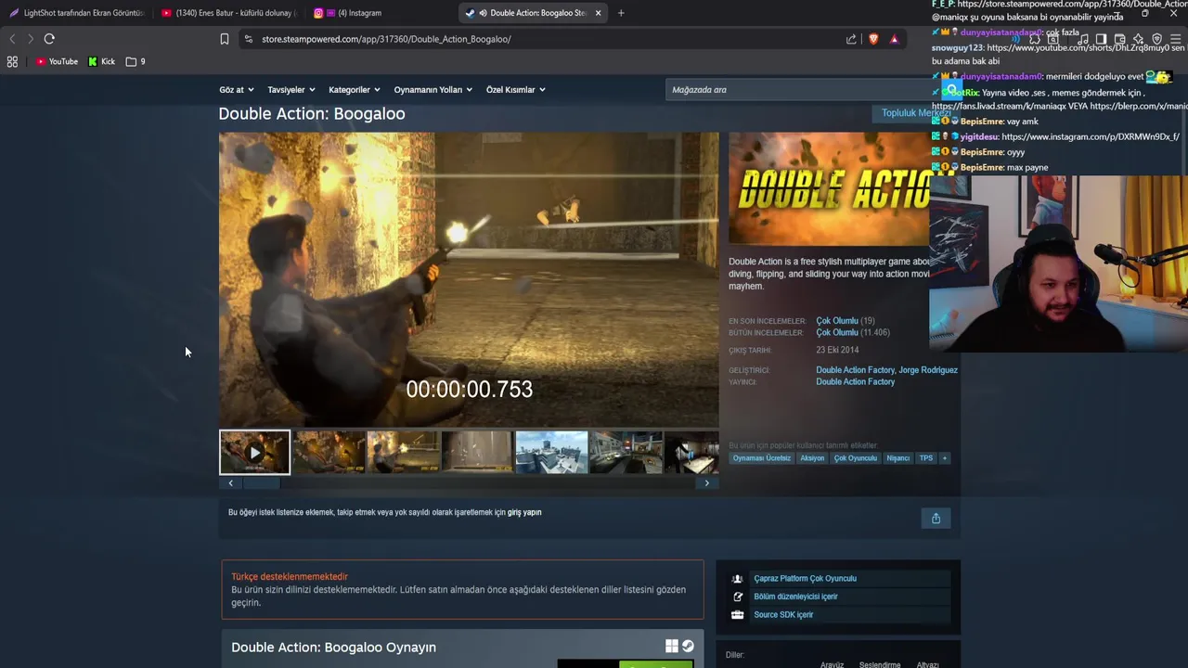Expand the Özel Kısımlar dropdown menu

tap(515, 90)
